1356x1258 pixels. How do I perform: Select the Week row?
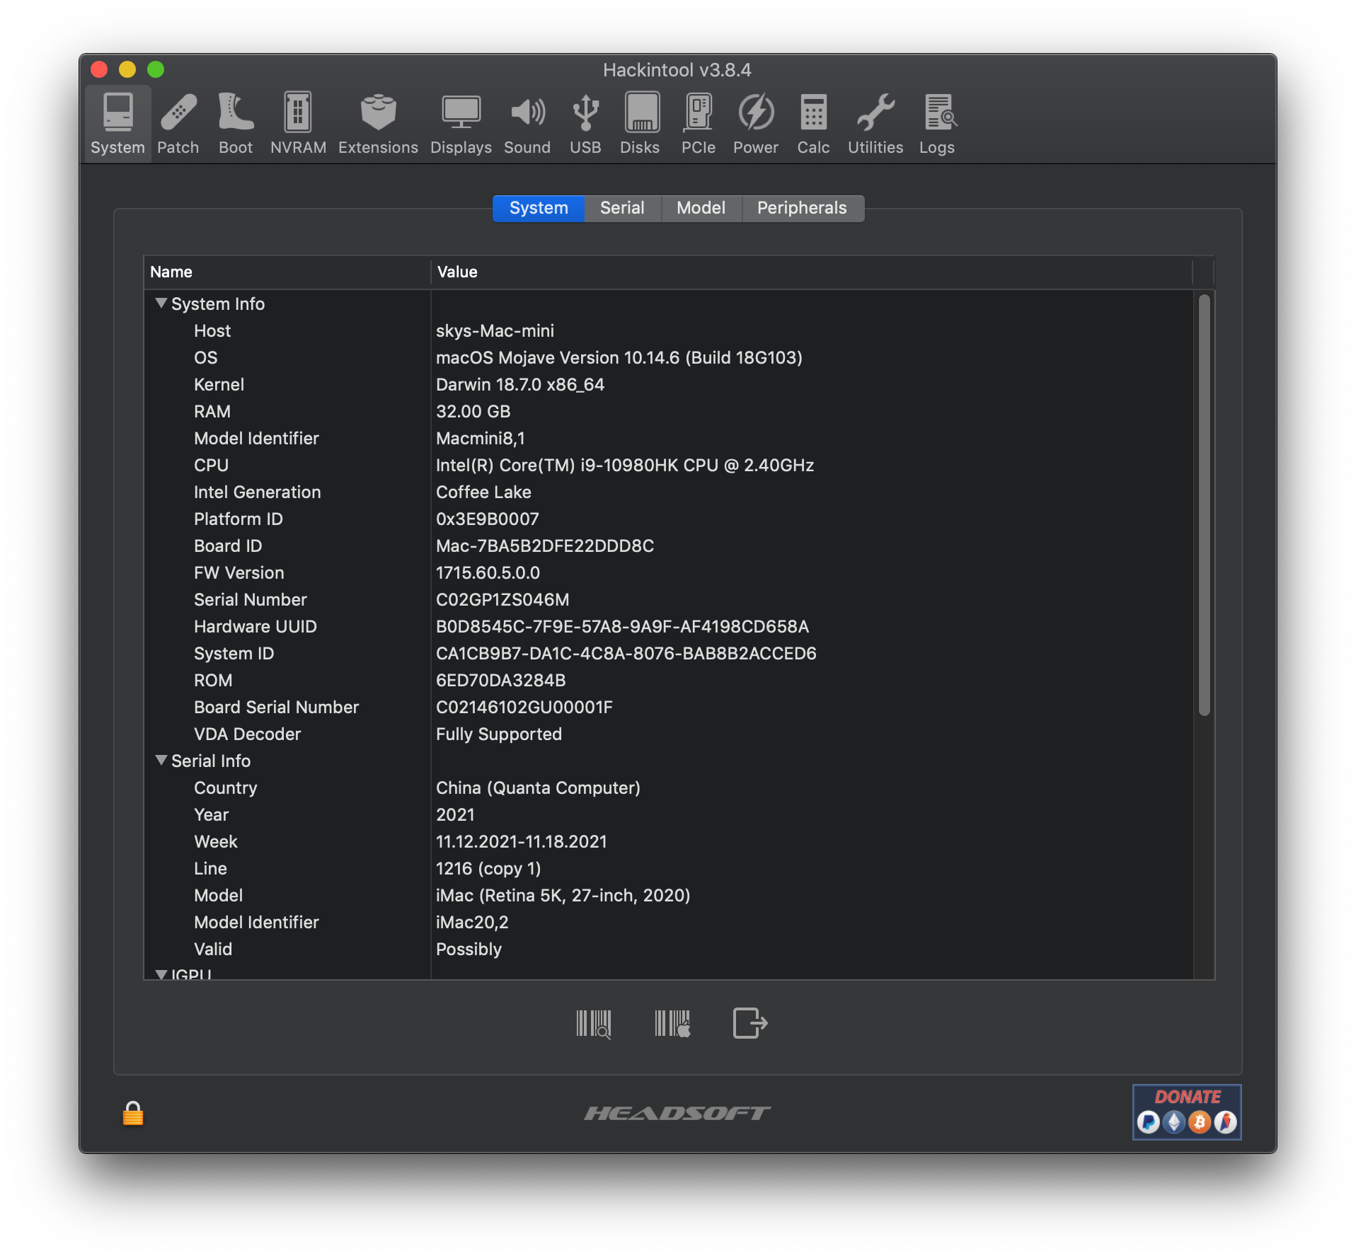tap(669, 842)
